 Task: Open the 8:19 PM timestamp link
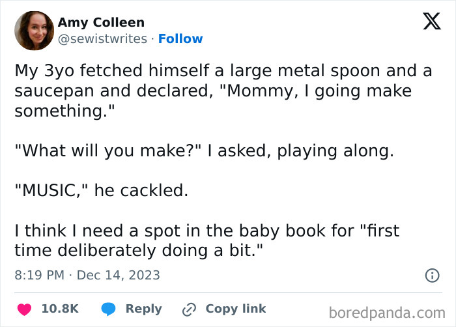tap(39, 275)
